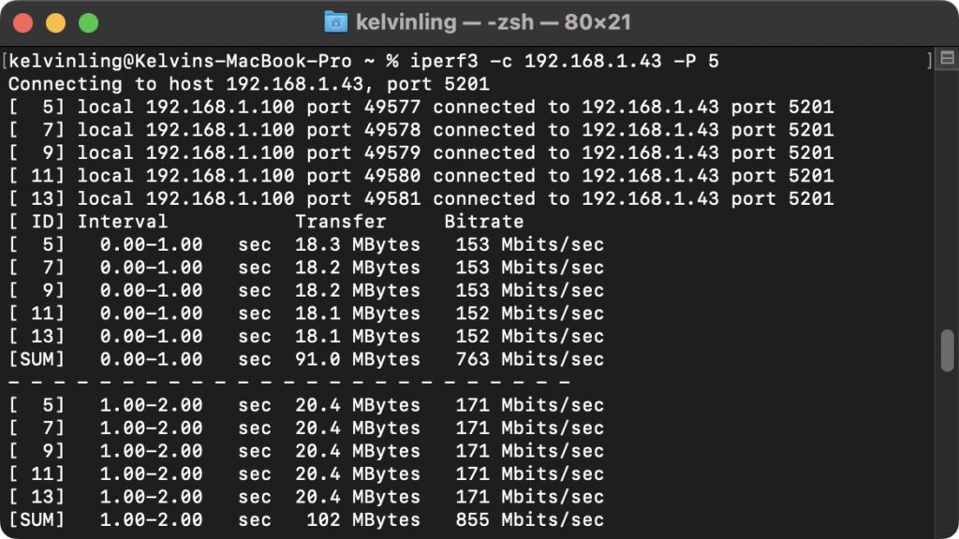Click the 763 Mbits/sec SUM value

(x=530, y=359)
